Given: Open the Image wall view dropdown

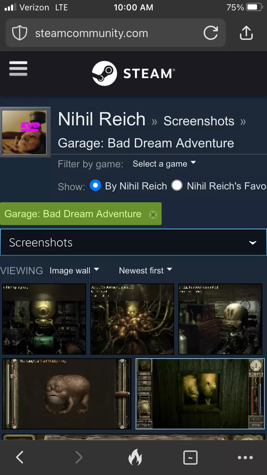Looking at the screenshot, I should point(74,271).
